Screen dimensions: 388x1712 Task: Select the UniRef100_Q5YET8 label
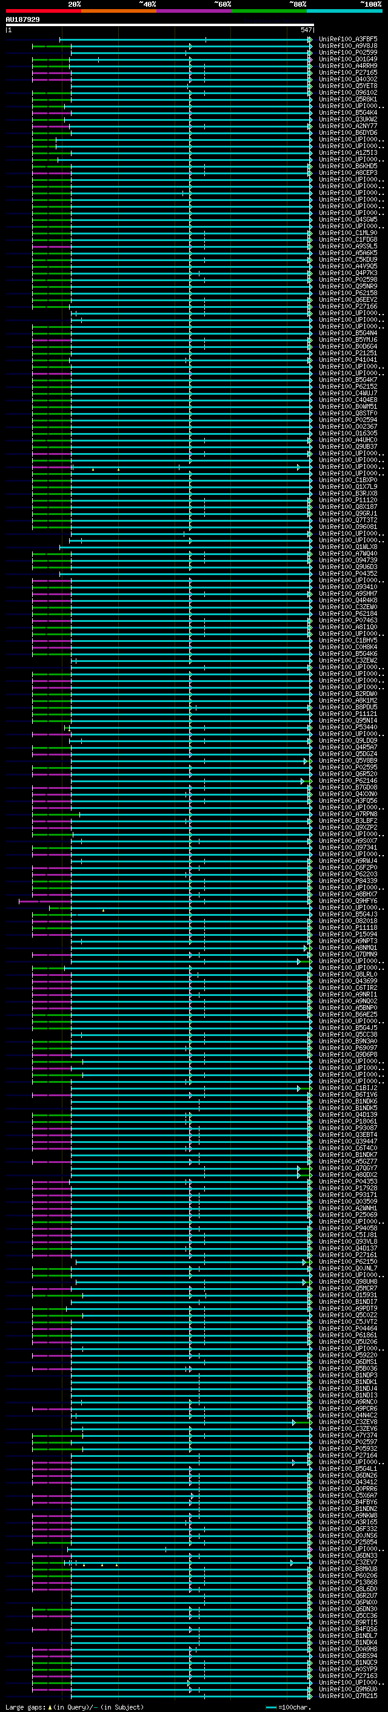point(348,86)
